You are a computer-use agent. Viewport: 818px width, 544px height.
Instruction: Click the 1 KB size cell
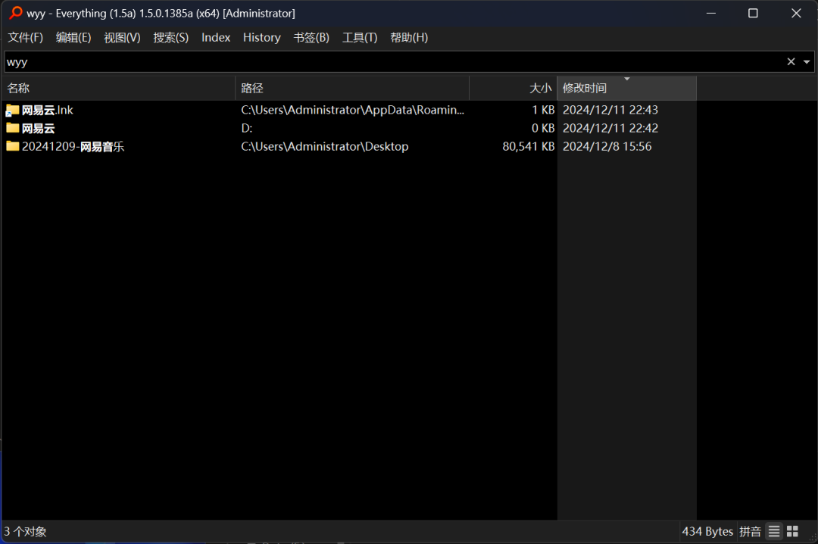[x=543, y=110]
